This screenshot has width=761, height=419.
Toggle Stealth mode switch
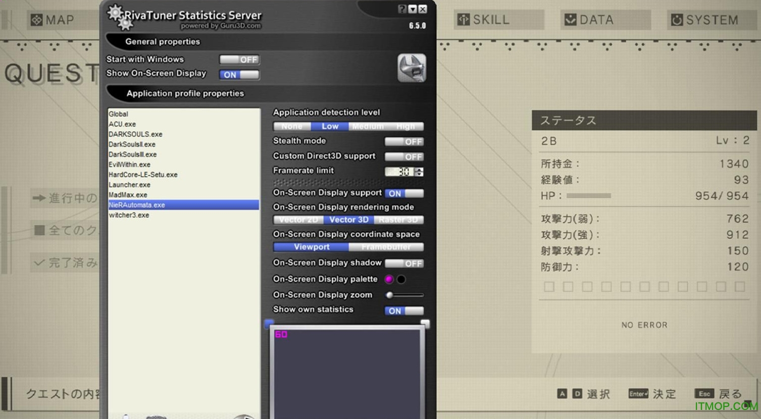coord(404,142)
